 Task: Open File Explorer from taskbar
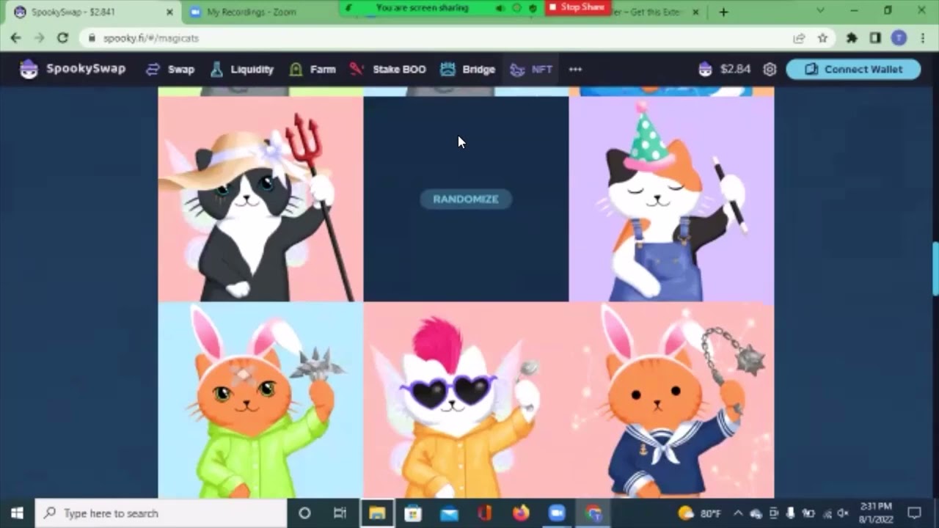(377, 513)
